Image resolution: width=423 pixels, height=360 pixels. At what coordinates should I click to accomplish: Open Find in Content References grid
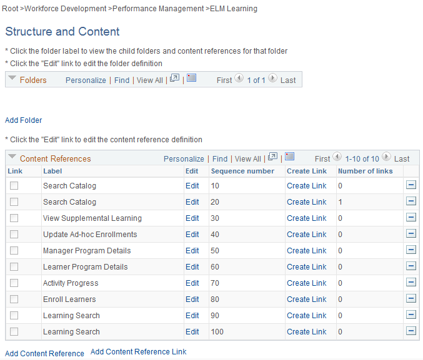pyautogui.click(x=220, y=159)
